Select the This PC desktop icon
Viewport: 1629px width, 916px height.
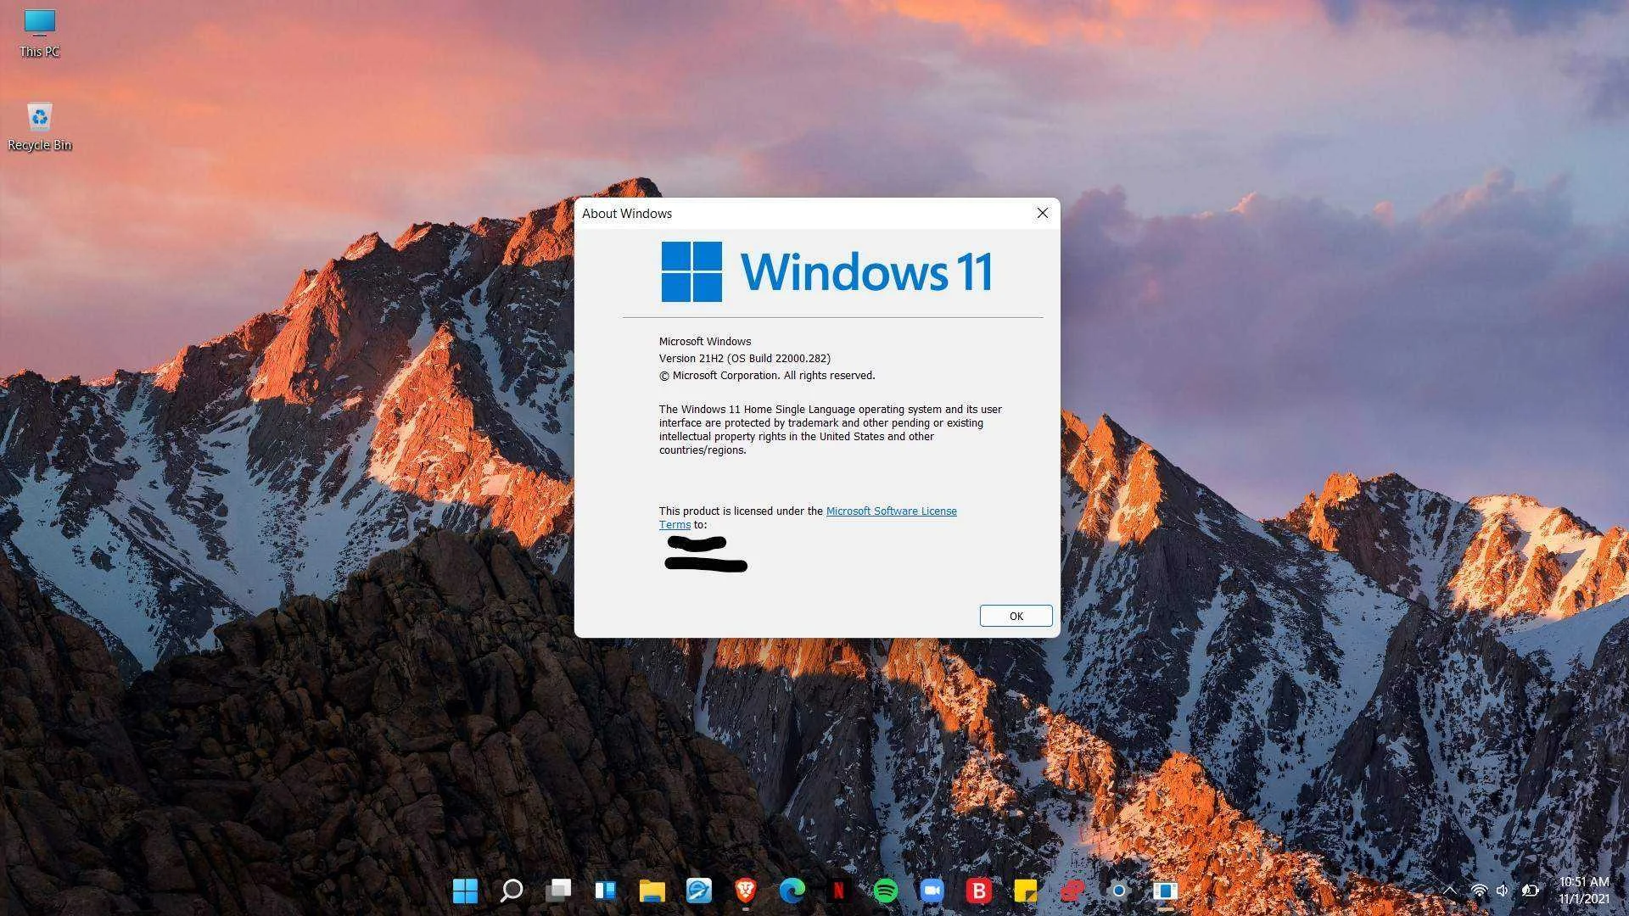tap(39, 34)
